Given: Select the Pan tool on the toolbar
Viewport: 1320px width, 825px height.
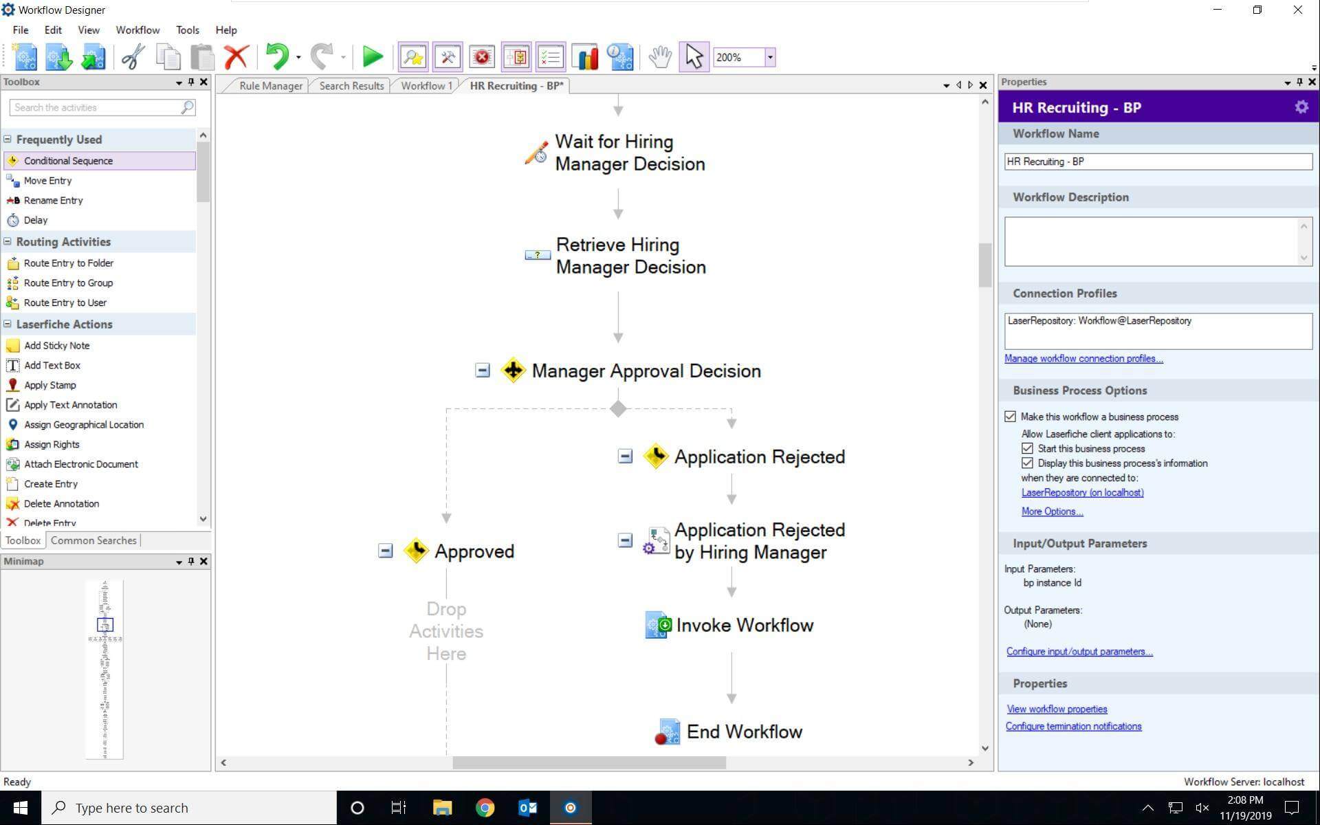Looking at the screenshot, I should click(659, 57).
